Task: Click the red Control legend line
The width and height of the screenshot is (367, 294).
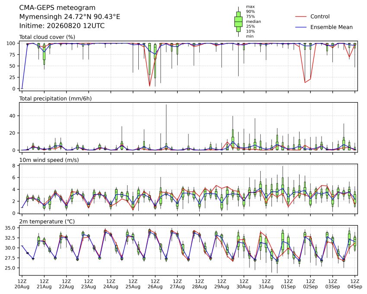Action: (x=301, y=16)
